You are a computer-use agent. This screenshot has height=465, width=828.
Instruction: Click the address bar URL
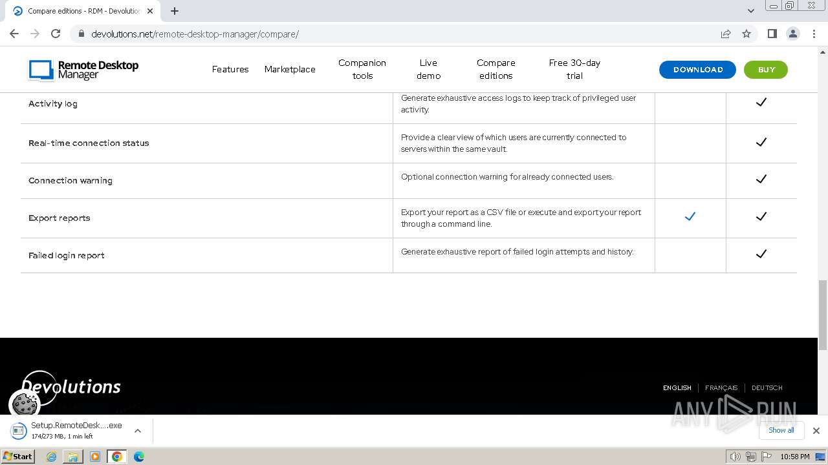[x=195, y=34]
